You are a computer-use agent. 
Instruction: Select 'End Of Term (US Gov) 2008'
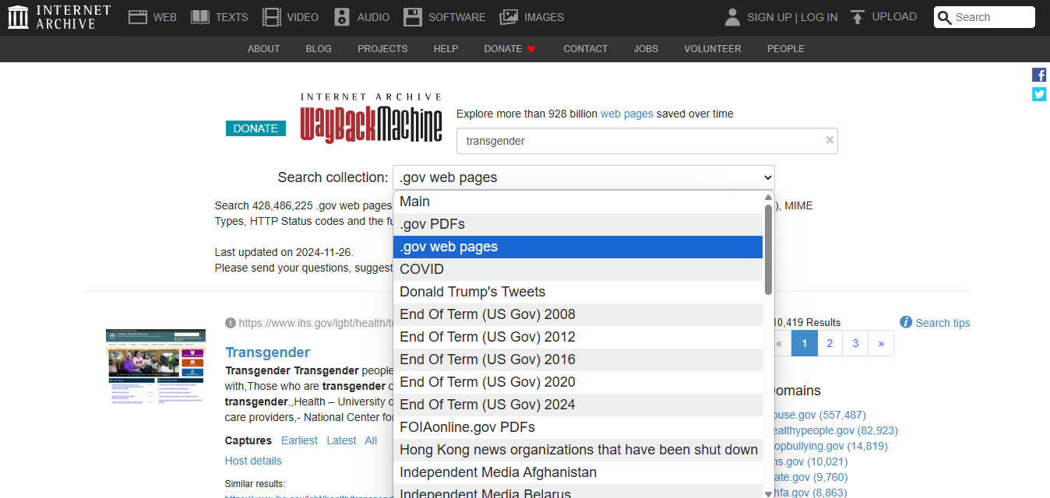click(578, 314)
